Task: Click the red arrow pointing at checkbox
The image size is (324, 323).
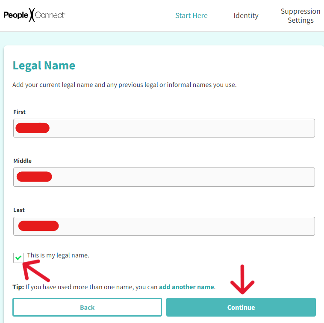Action: (x=36, y=270)
